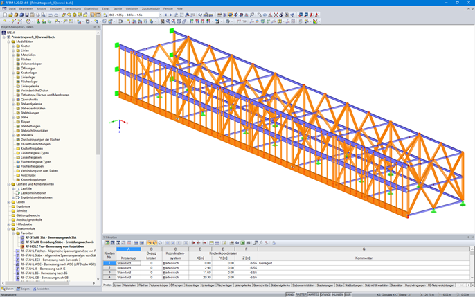Switch to the Querschnitte table tab
475x297 pixels.
(261, 285)
